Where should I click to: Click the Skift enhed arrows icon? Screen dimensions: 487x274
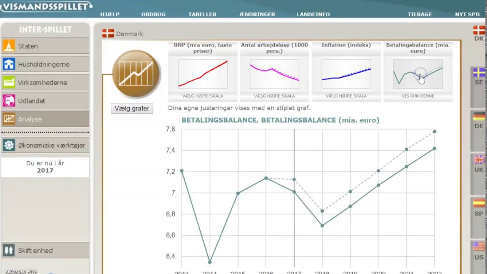tap(9, 250)
